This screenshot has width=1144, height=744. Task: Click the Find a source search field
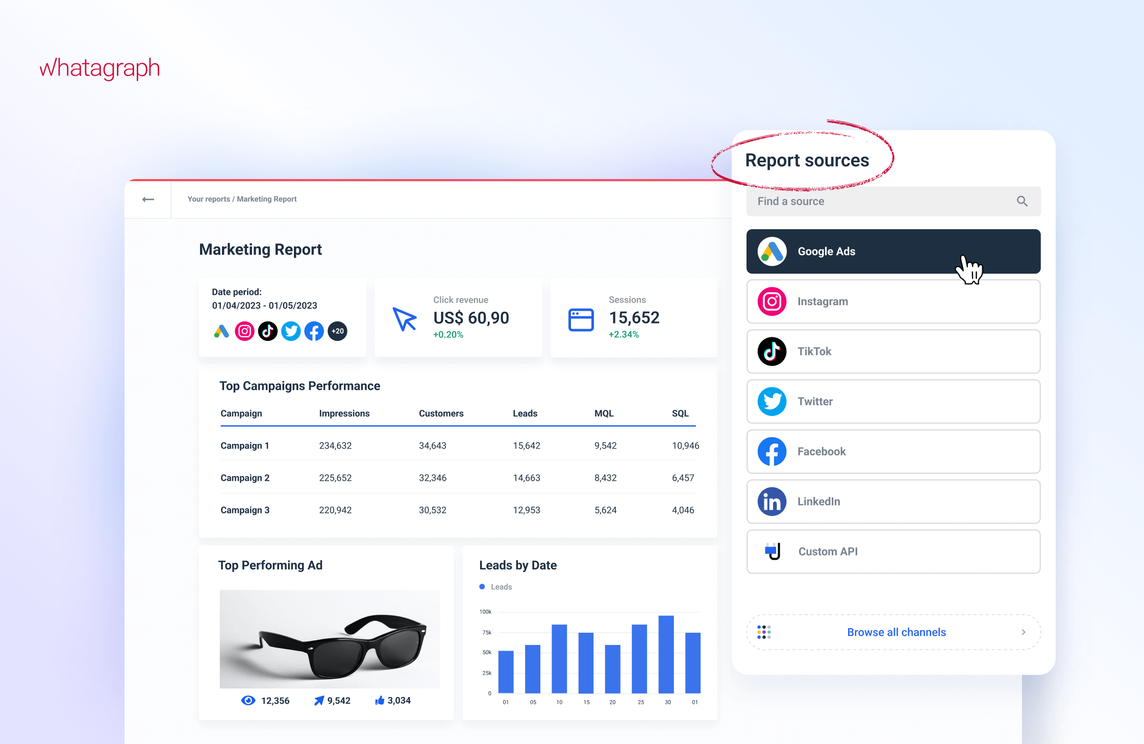click(x=878, y=201)
